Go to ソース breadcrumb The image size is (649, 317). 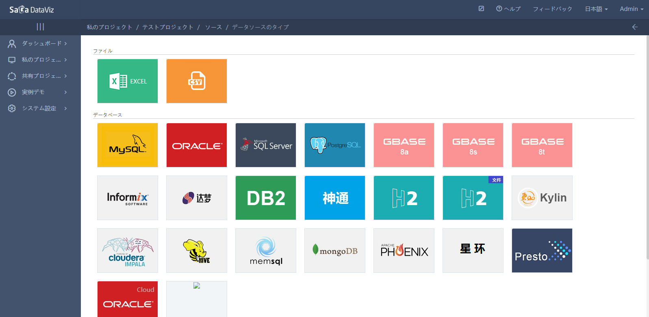click(x=213, y=27)
